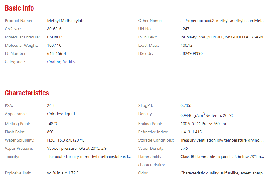This screenshot has height=180, width=270.
Task: Click product name value Methyl Methacrylate
Action: (x=66, y=21)
